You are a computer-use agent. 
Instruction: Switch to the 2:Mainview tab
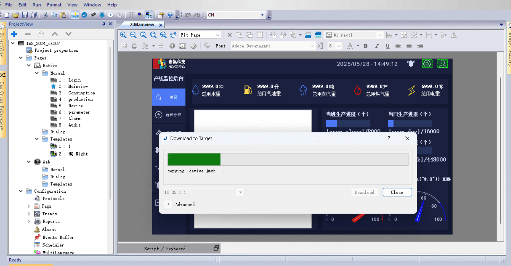[x=142, y=24]
